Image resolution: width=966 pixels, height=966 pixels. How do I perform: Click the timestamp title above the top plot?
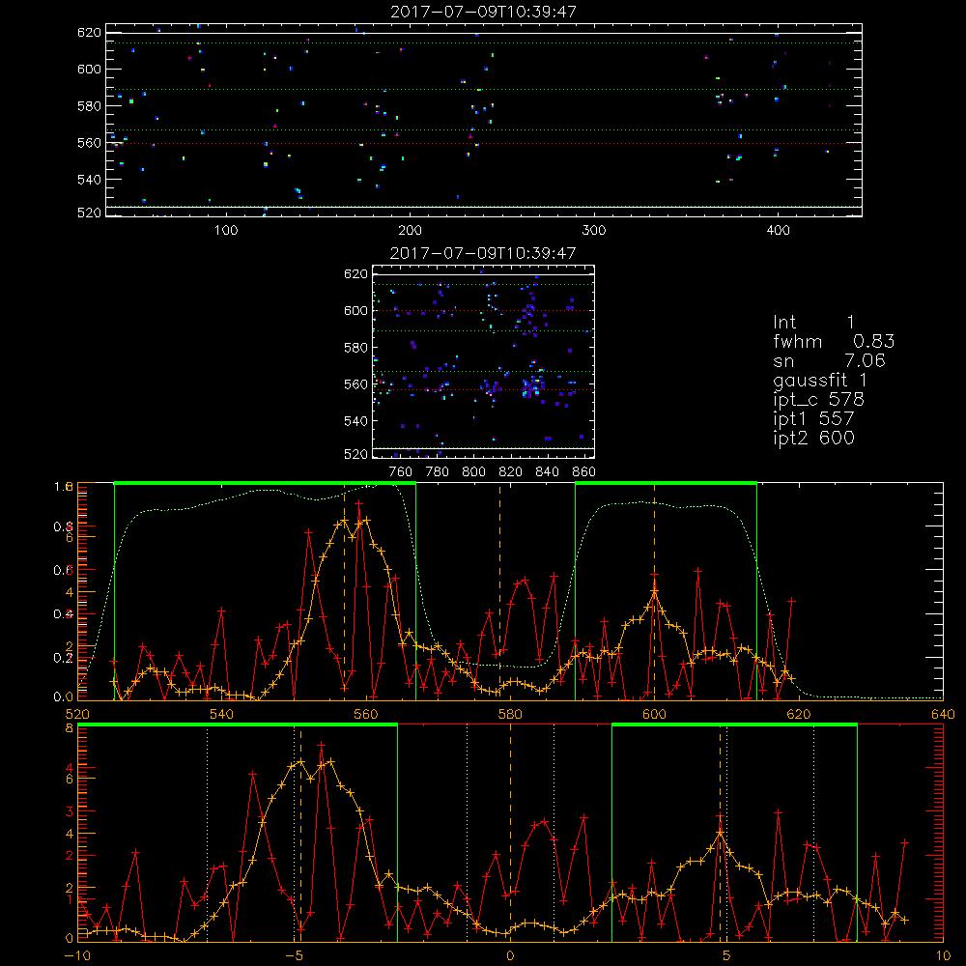pos(484,12)
